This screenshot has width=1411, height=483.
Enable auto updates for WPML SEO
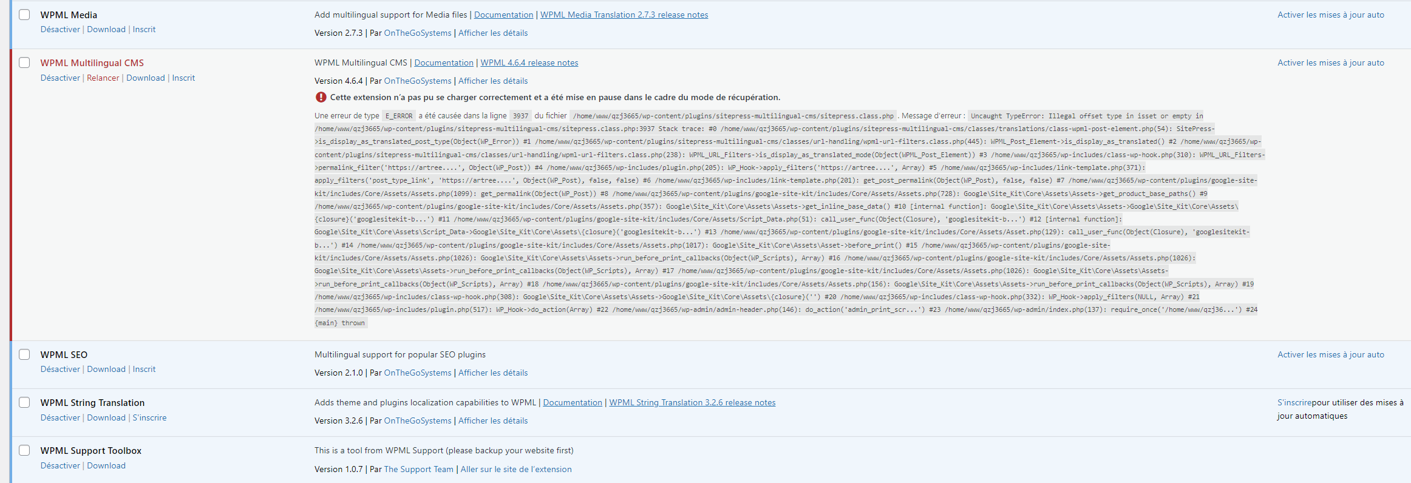click(1331, 354)
